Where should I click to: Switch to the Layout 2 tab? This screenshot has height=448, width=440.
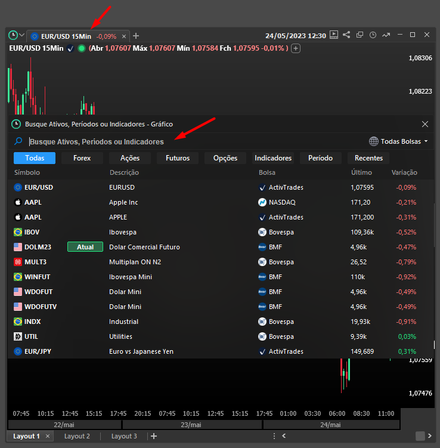coord(77,436)
